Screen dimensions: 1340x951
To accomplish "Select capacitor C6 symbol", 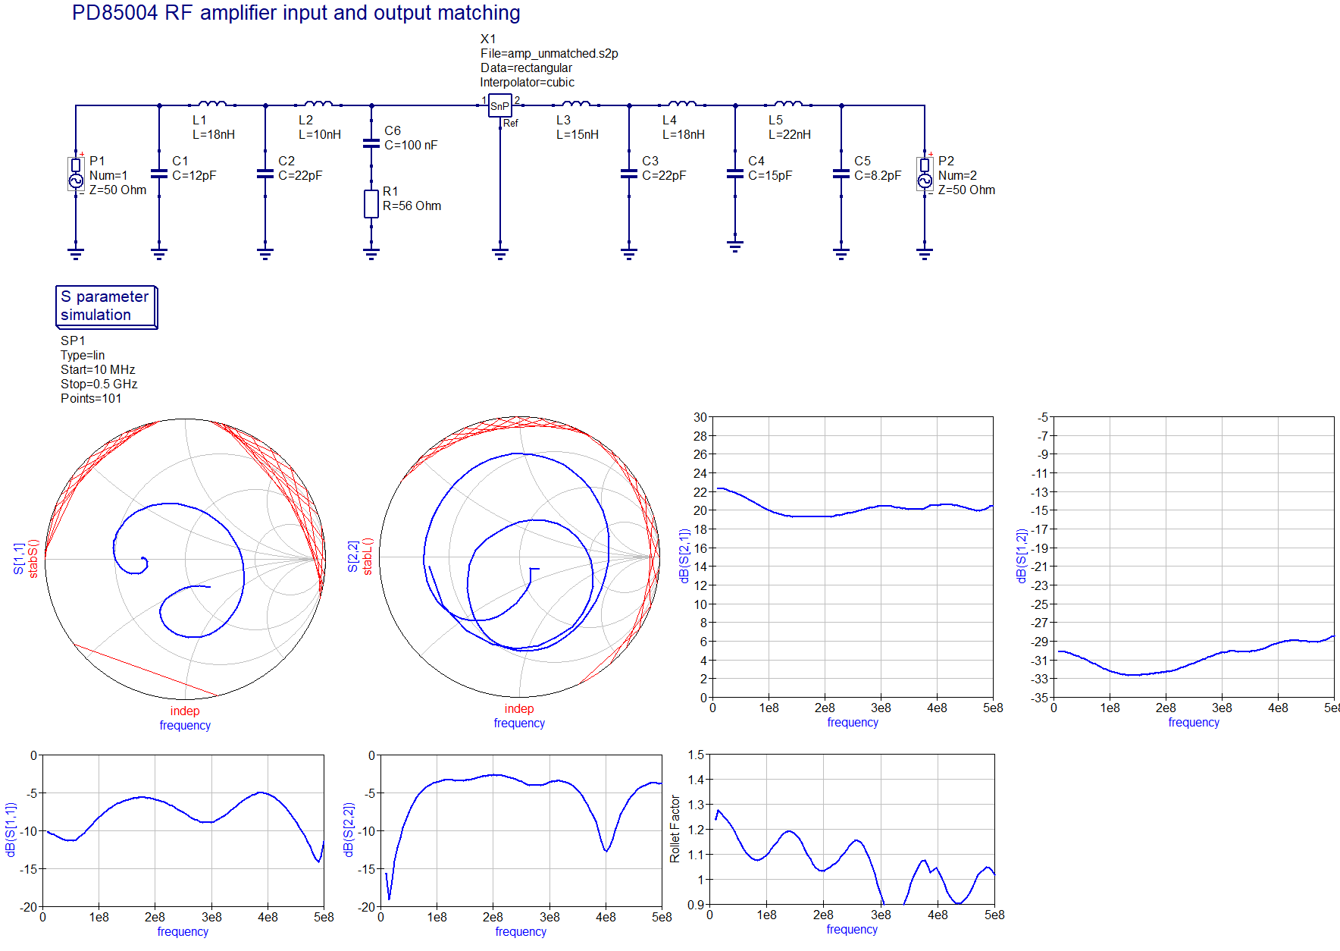I will (371, 143).
